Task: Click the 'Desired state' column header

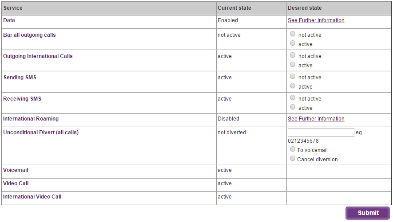Action: pyautogui.click(x=305, y=8)
